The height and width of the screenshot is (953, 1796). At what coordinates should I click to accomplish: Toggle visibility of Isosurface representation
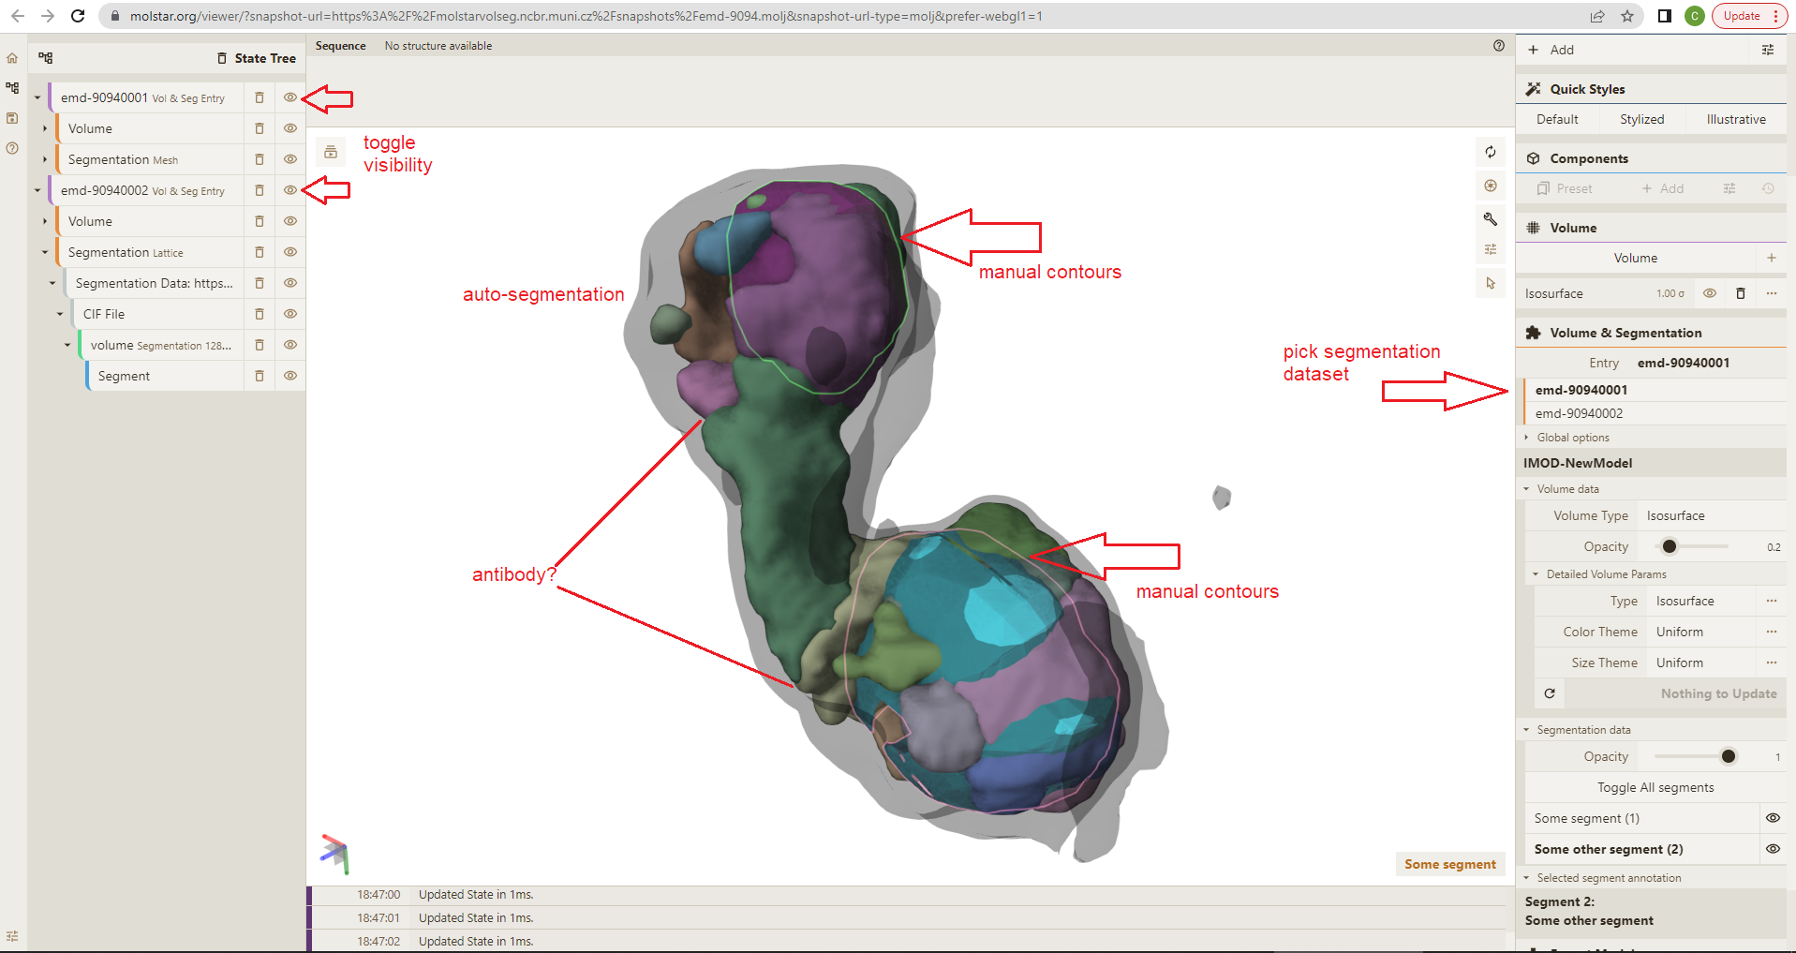coord(1709,293)
